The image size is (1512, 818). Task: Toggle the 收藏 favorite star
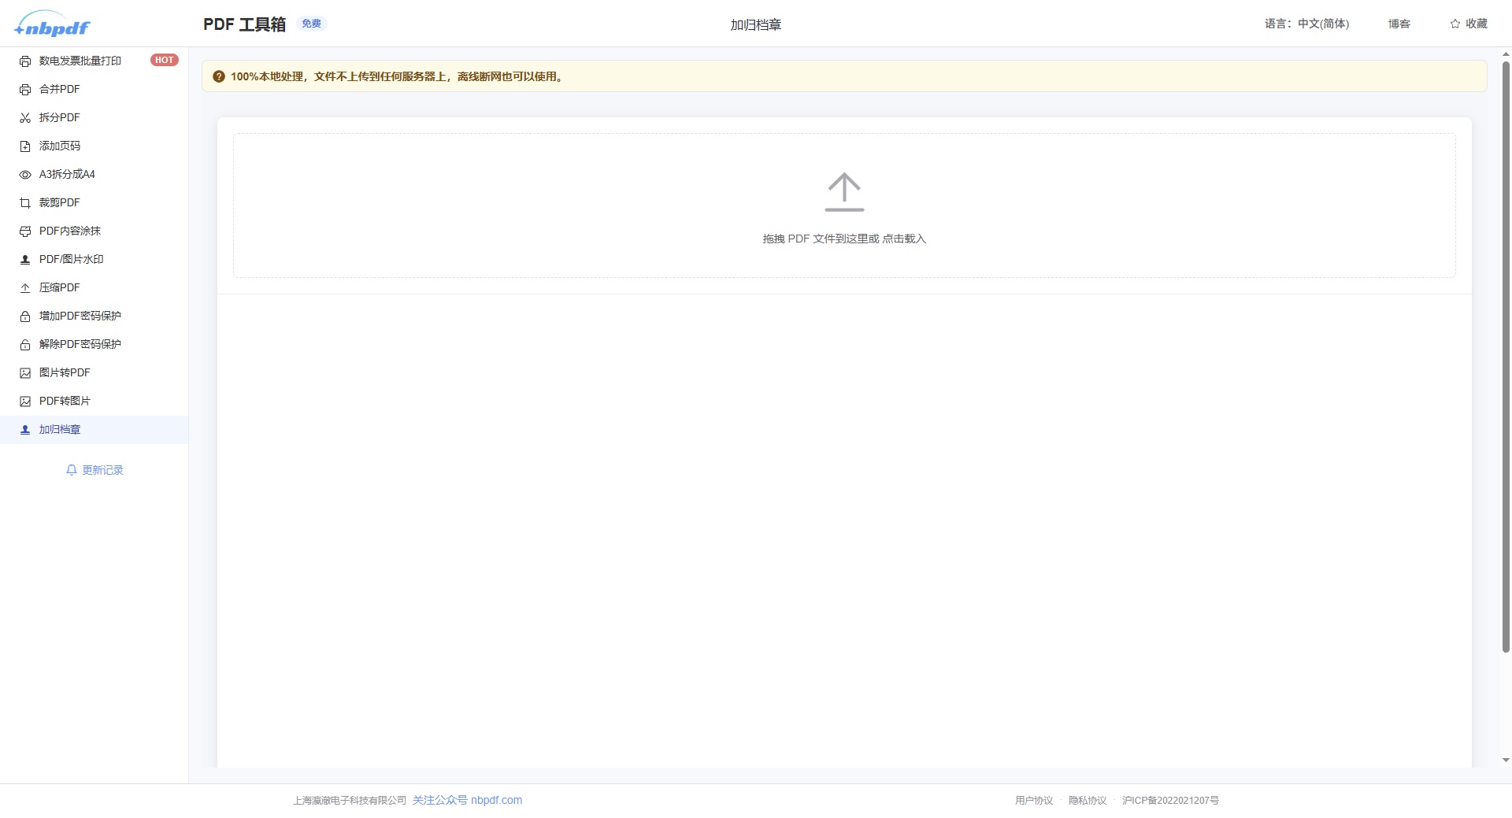pos(1469,24)
